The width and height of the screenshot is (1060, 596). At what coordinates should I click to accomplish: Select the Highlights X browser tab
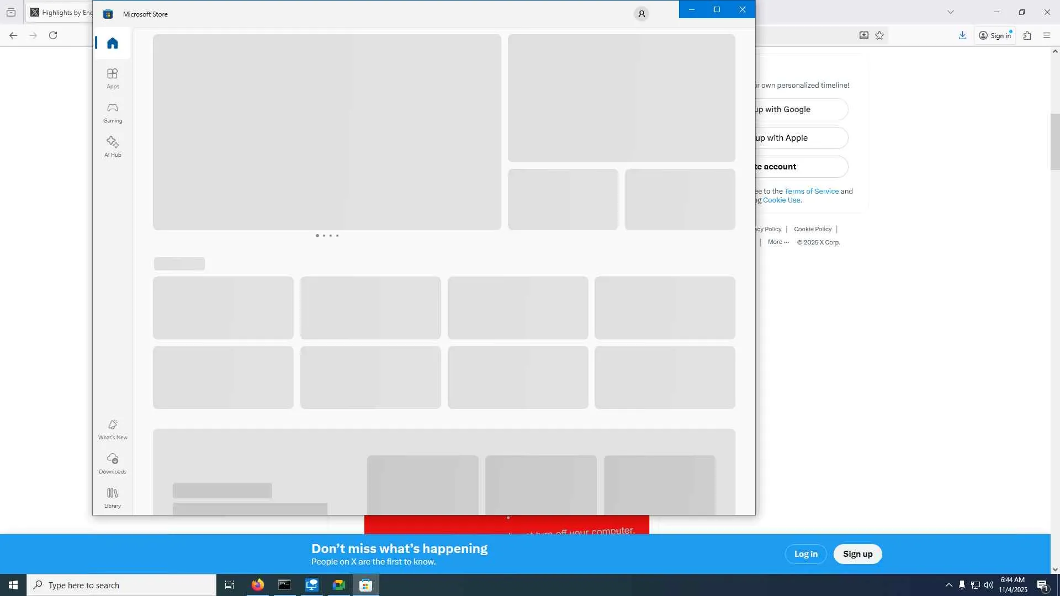click(61, 12)
